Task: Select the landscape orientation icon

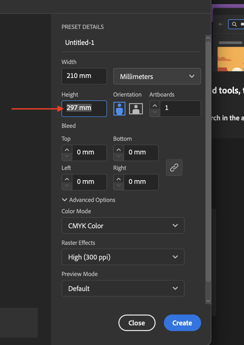Action: (136, 108)
